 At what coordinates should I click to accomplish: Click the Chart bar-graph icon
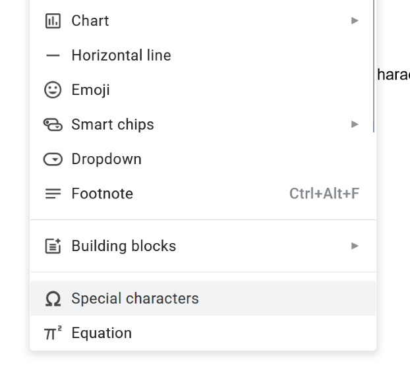(53, 21)
